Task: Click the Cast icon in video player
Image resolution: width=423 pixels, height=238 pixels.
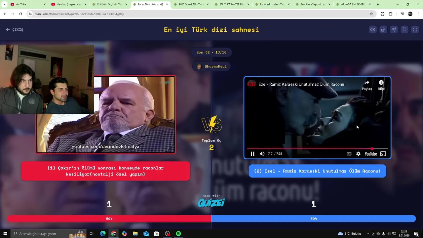Action: 383,154
